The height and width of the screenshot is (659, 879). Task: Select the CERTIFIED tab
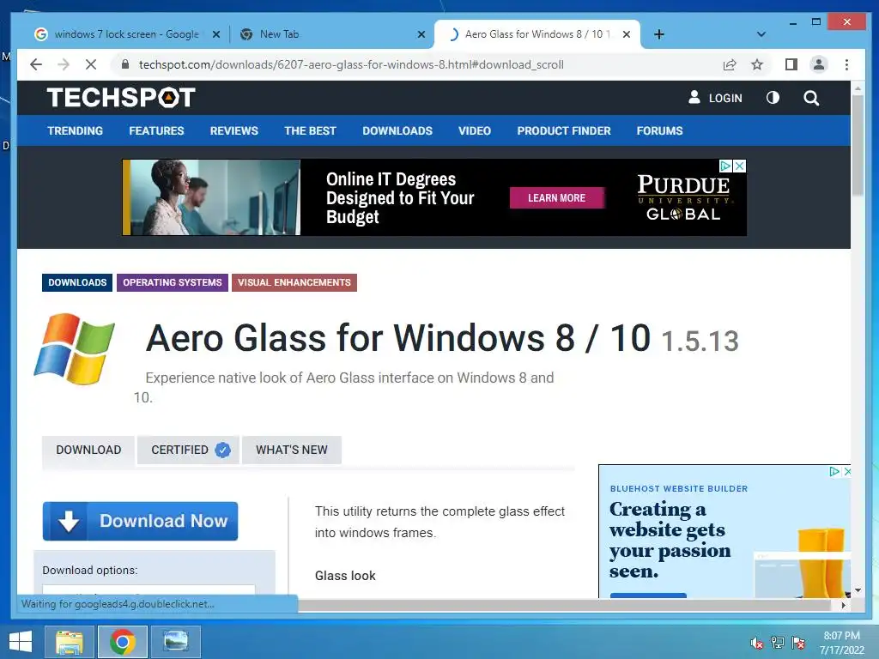click(x=188, y=450)
